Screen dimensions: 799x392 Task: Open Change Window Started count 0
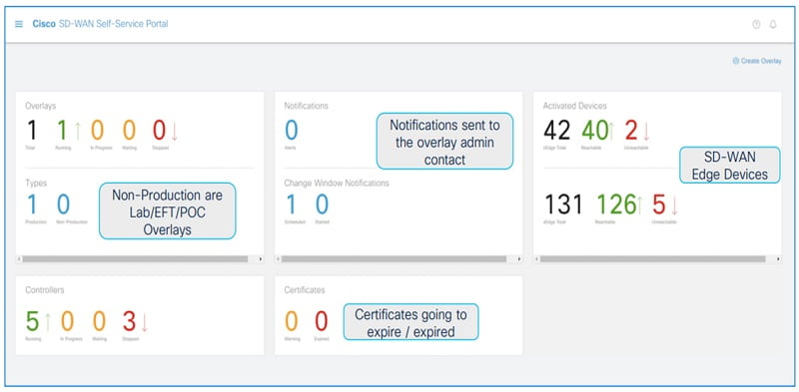point(322,204)
